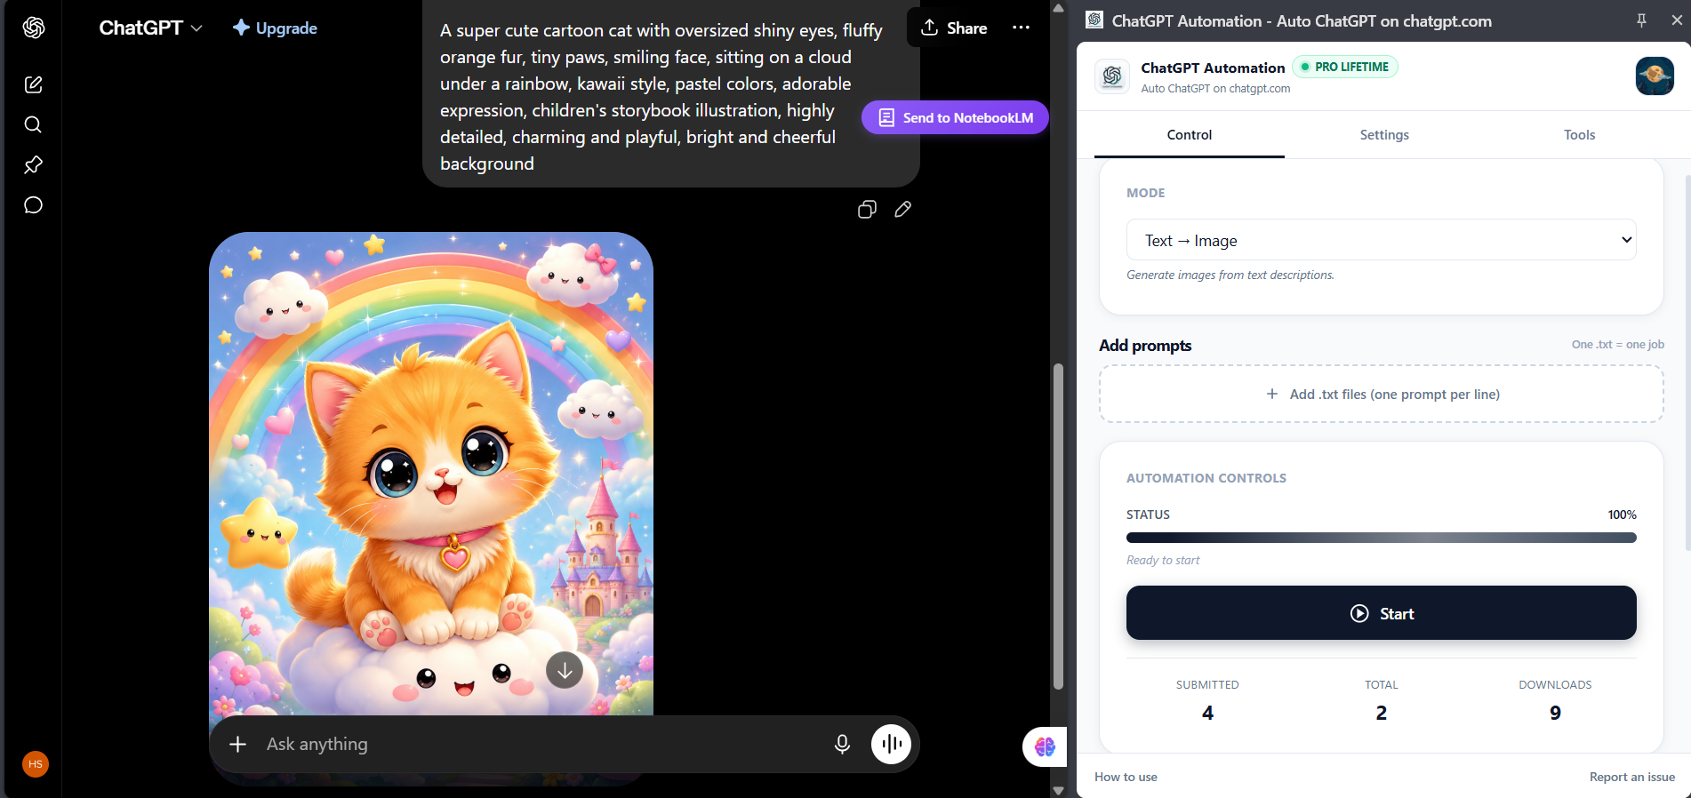Click the extension profile avatar image
This screenshot has width=1691, height=798.
1655,76
